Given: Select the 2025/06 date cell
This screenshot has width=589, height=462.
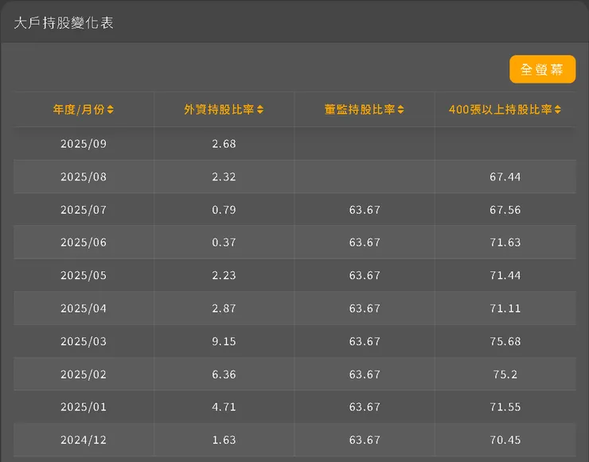Looking at the screenshot, I should (84, 243).
